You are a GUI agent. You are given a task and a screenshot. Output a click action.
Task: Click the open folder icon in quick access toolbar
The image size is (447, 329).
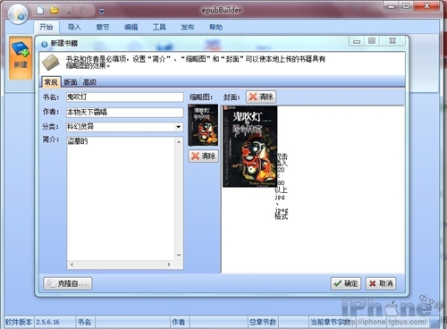click(x=55, y=11)
